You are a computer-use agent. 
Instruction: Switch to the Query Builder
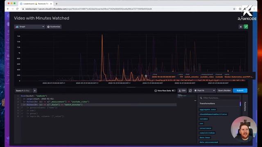pyautogui.click(x=224, y=91)
